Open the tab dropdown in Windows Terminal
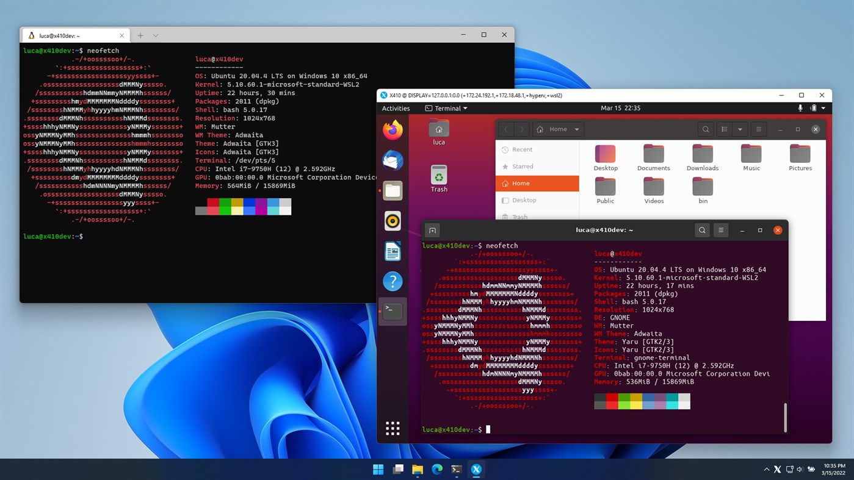854x480 pixels. (156, 35)
